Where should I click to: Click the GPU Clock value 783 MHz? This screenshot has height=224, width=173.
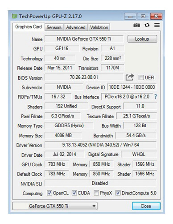point(57,164)
